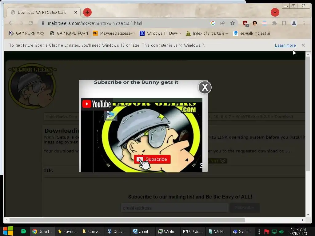Click the scroll down arrow

click(x=308, y=214)
